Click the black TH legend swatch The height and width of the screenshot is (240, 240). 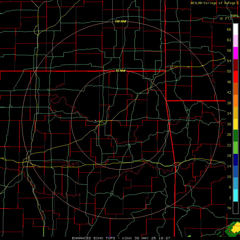coord(235,207)
